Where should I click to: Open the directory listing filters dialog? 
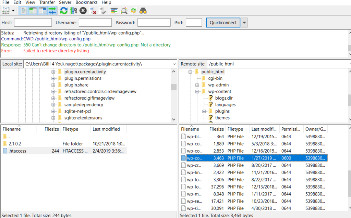point(114,11)
